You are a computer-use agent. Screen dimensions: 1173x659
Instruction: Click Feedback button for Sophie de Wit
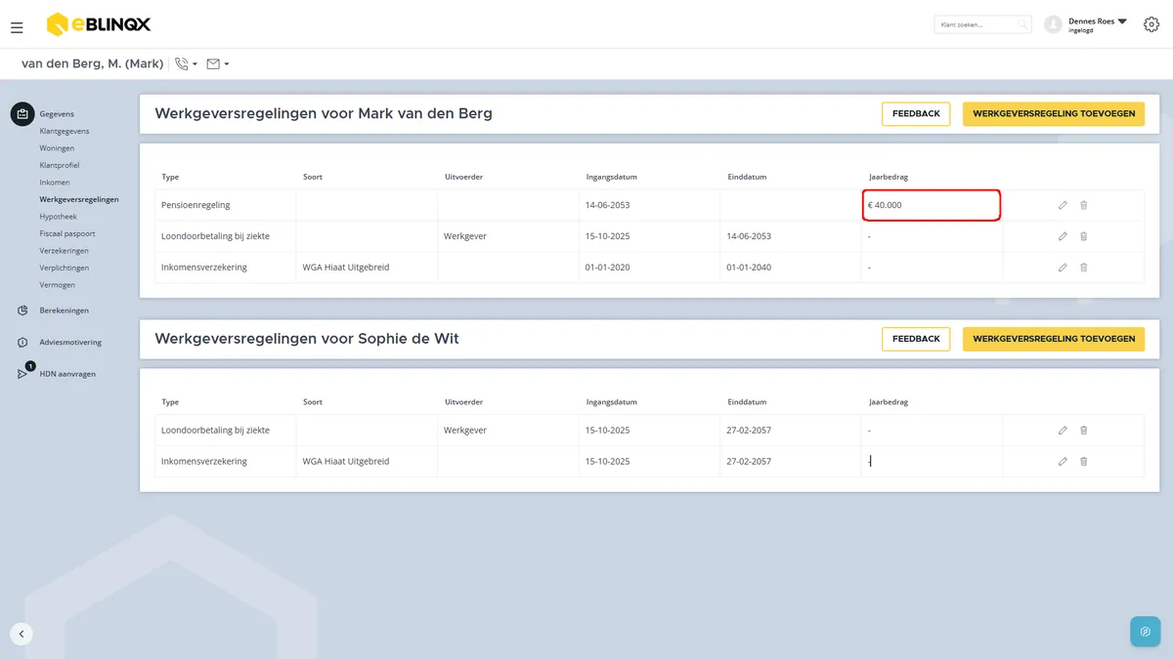point(916,339)
